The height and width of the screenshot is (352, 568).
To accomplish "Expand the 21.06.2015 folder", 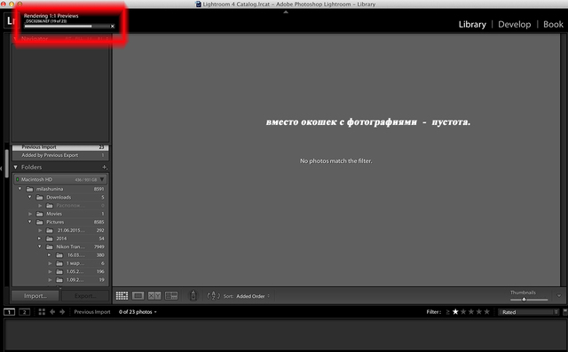I will click(x=40, y=231).
